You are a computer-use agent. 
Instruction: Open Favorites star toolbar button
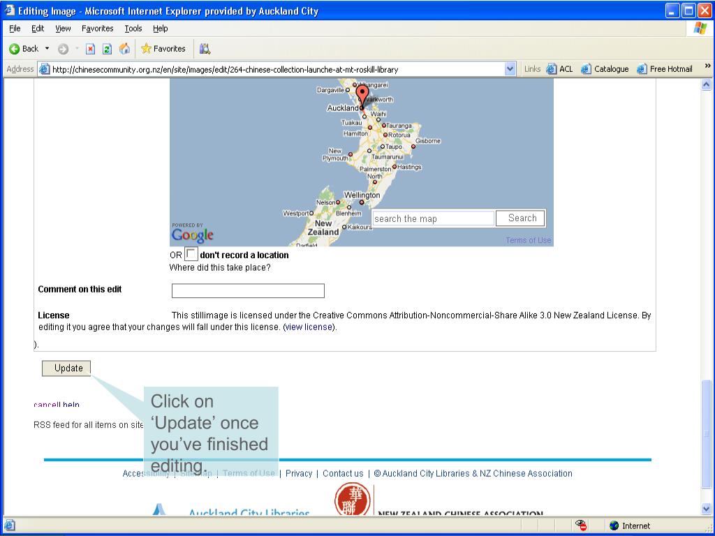pyautogui.click(x=163, y=49)
